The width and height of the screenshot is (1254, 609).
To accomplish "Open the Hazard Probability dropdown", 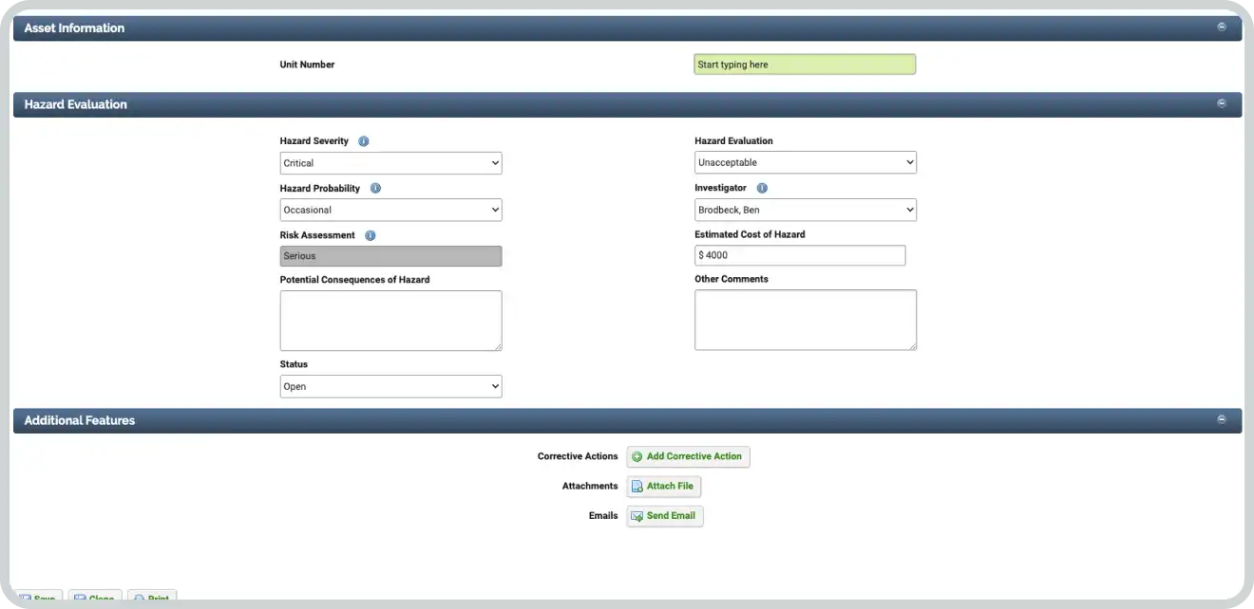I will tap(390, 210).
